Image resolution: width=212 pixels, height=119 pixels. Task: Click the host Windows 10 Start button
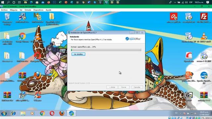click(2, 2)
